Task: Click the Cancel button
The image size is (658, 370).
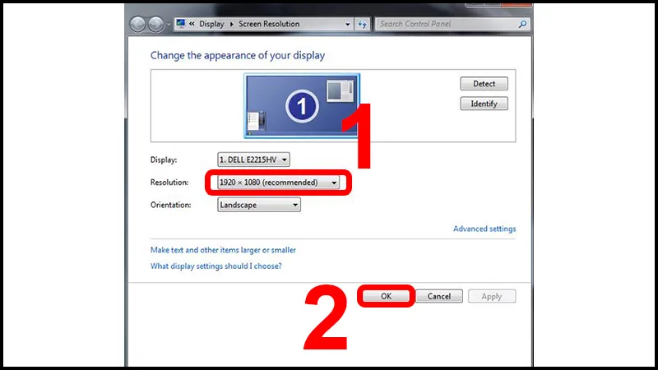Action: (439, 296)
